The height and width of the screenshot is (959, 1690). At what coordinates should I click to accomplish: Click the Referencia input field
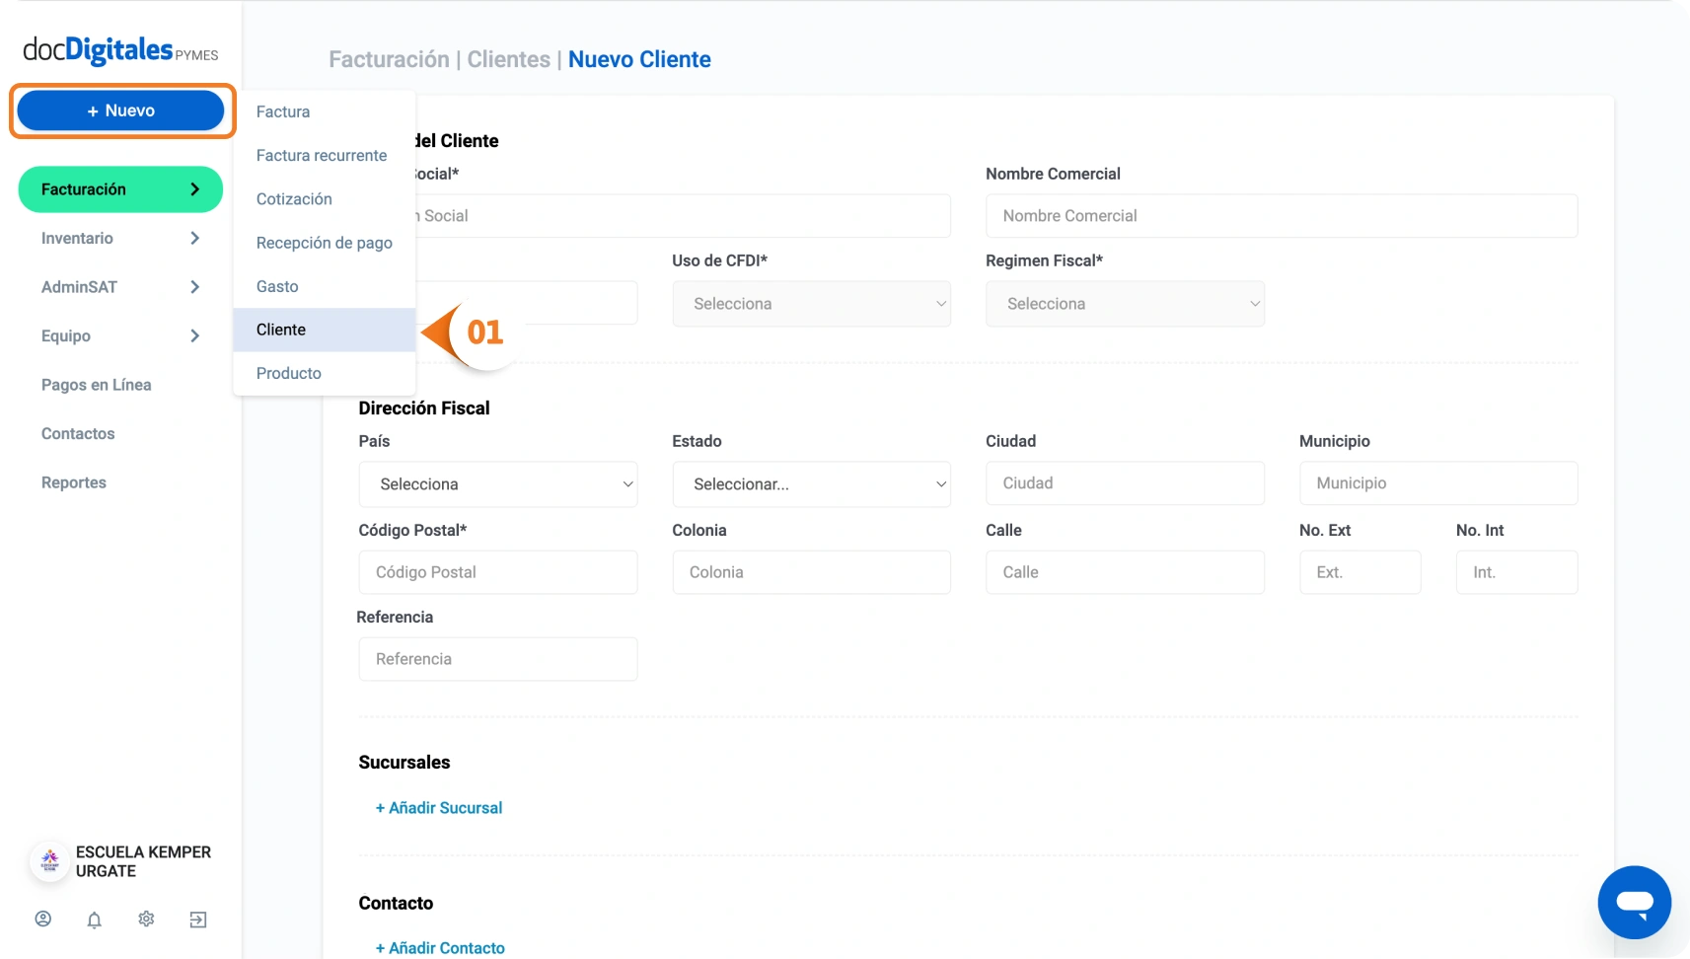tap(498, 659)
